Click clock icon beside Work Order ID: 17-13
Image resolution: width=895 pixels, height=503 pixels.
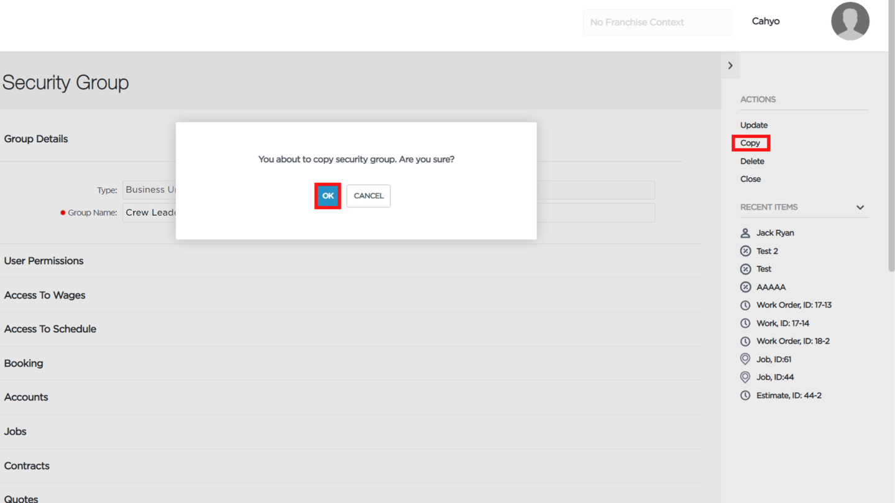tap(745, 305)
